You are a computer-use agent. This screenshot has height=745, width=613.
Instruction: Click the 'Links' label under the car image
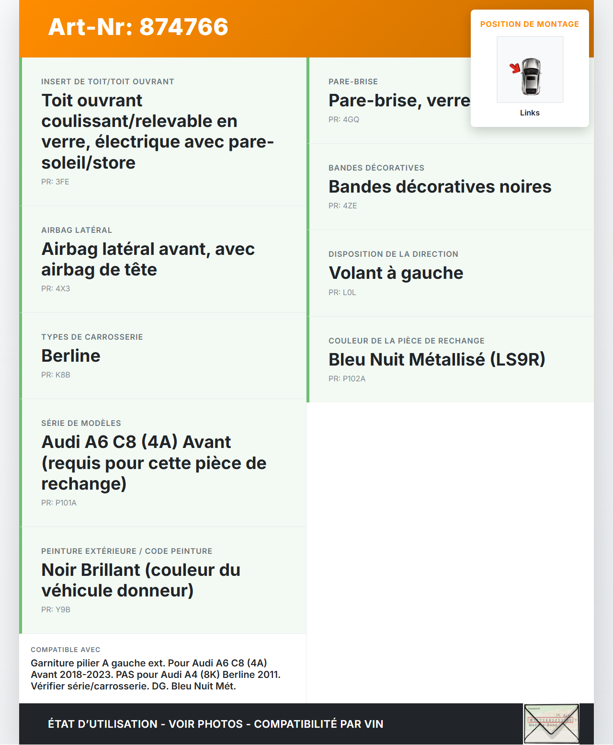click(x=530, y=113)
